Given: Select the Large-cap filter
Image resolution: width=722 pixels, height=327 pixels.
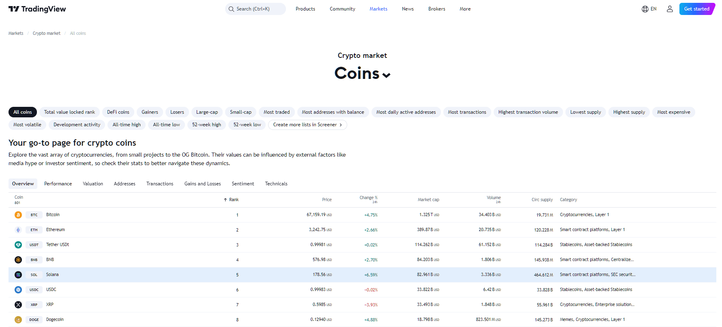Looking at the screenshot, I should tap(207, 112).
